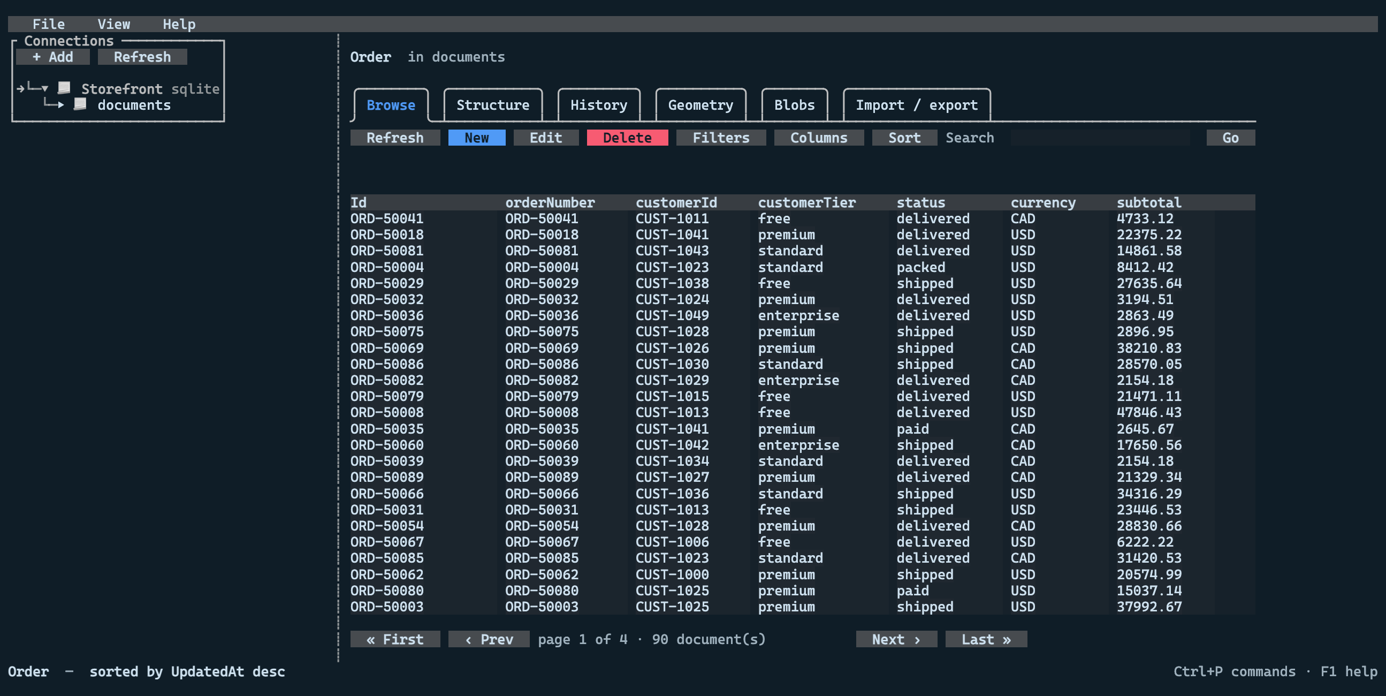Click the packed status cell
The width and height of the screenshot is (1386, 696).
[920, 268]
